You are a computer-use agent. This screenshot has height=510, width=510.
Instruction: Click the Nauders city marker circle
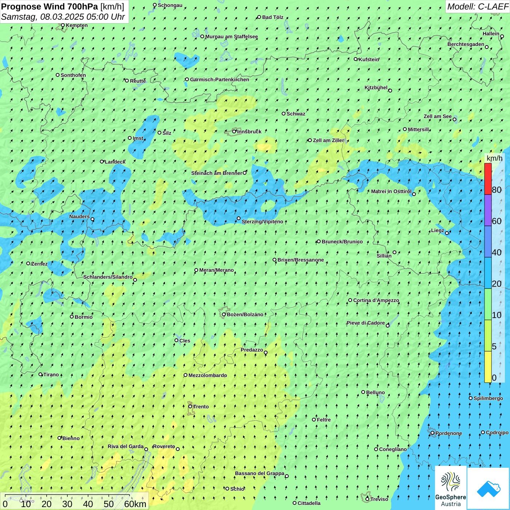[x=93, y=219]
